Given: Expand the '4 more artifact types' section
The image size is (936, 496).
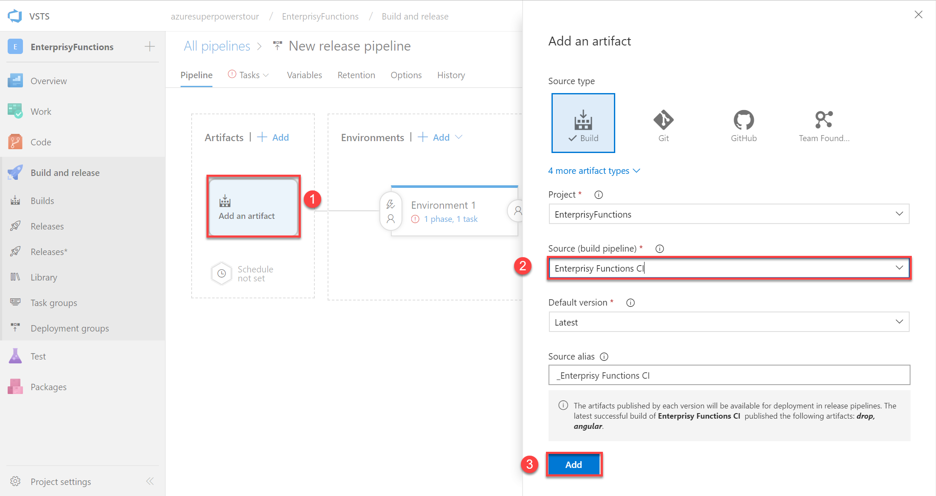Looking at the screenshot, I should coord(594,171).
